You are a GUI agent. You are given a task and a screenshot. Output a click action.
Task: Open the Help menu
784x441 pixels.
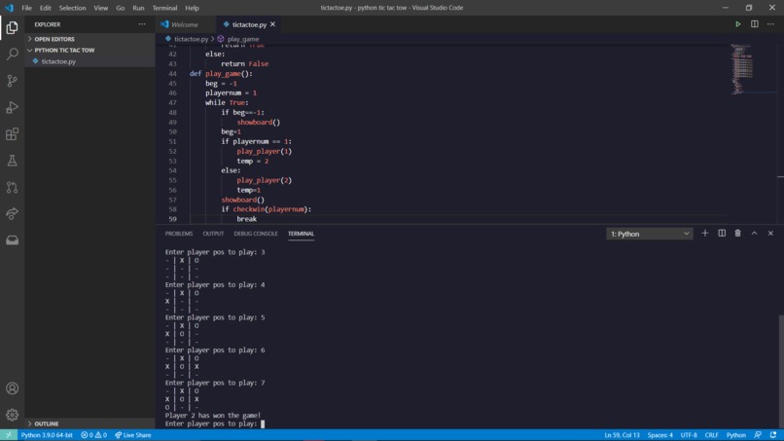coord(192,8)
